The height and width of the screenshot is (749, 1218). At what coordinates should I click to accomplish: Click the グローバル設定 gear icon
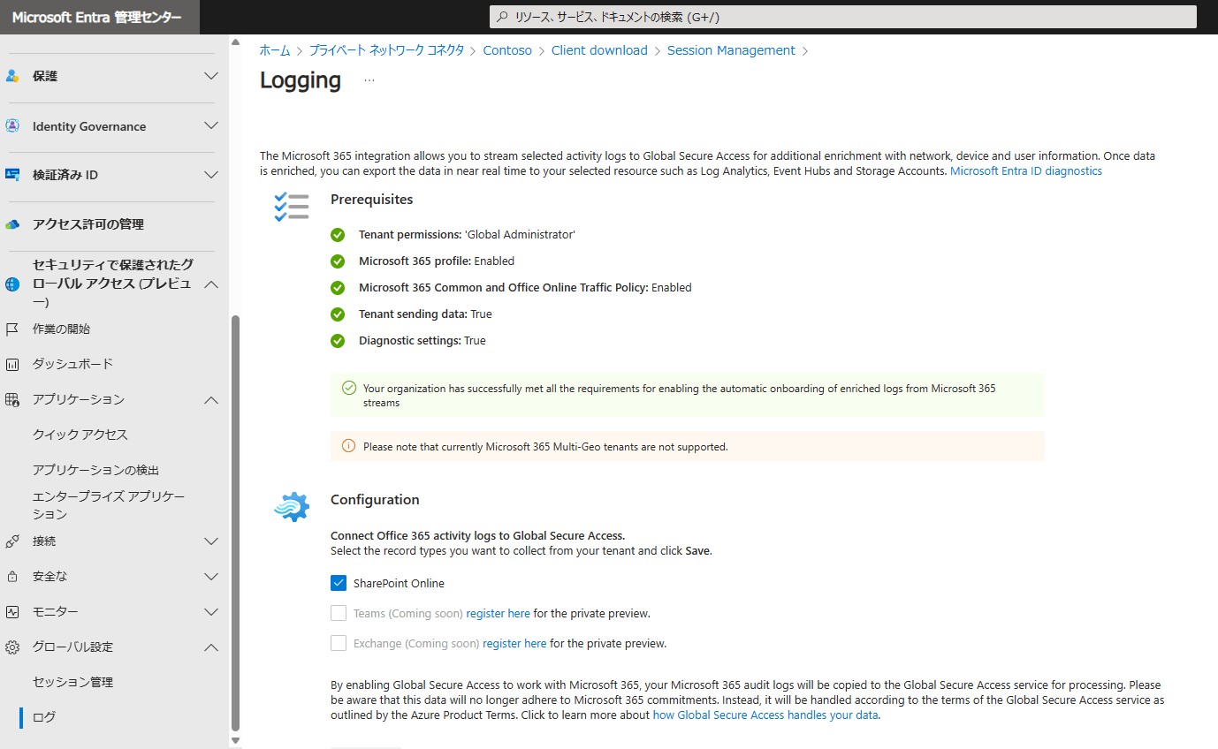12,647
